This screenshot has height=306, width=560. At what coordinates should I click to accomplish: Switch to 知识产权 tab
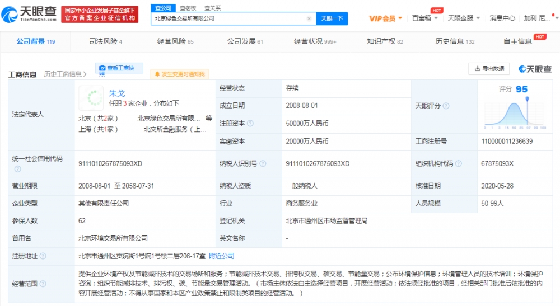[385, 41]
